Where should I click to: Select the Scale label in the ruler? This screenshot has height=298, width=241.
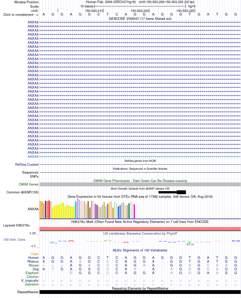point(34,6)
